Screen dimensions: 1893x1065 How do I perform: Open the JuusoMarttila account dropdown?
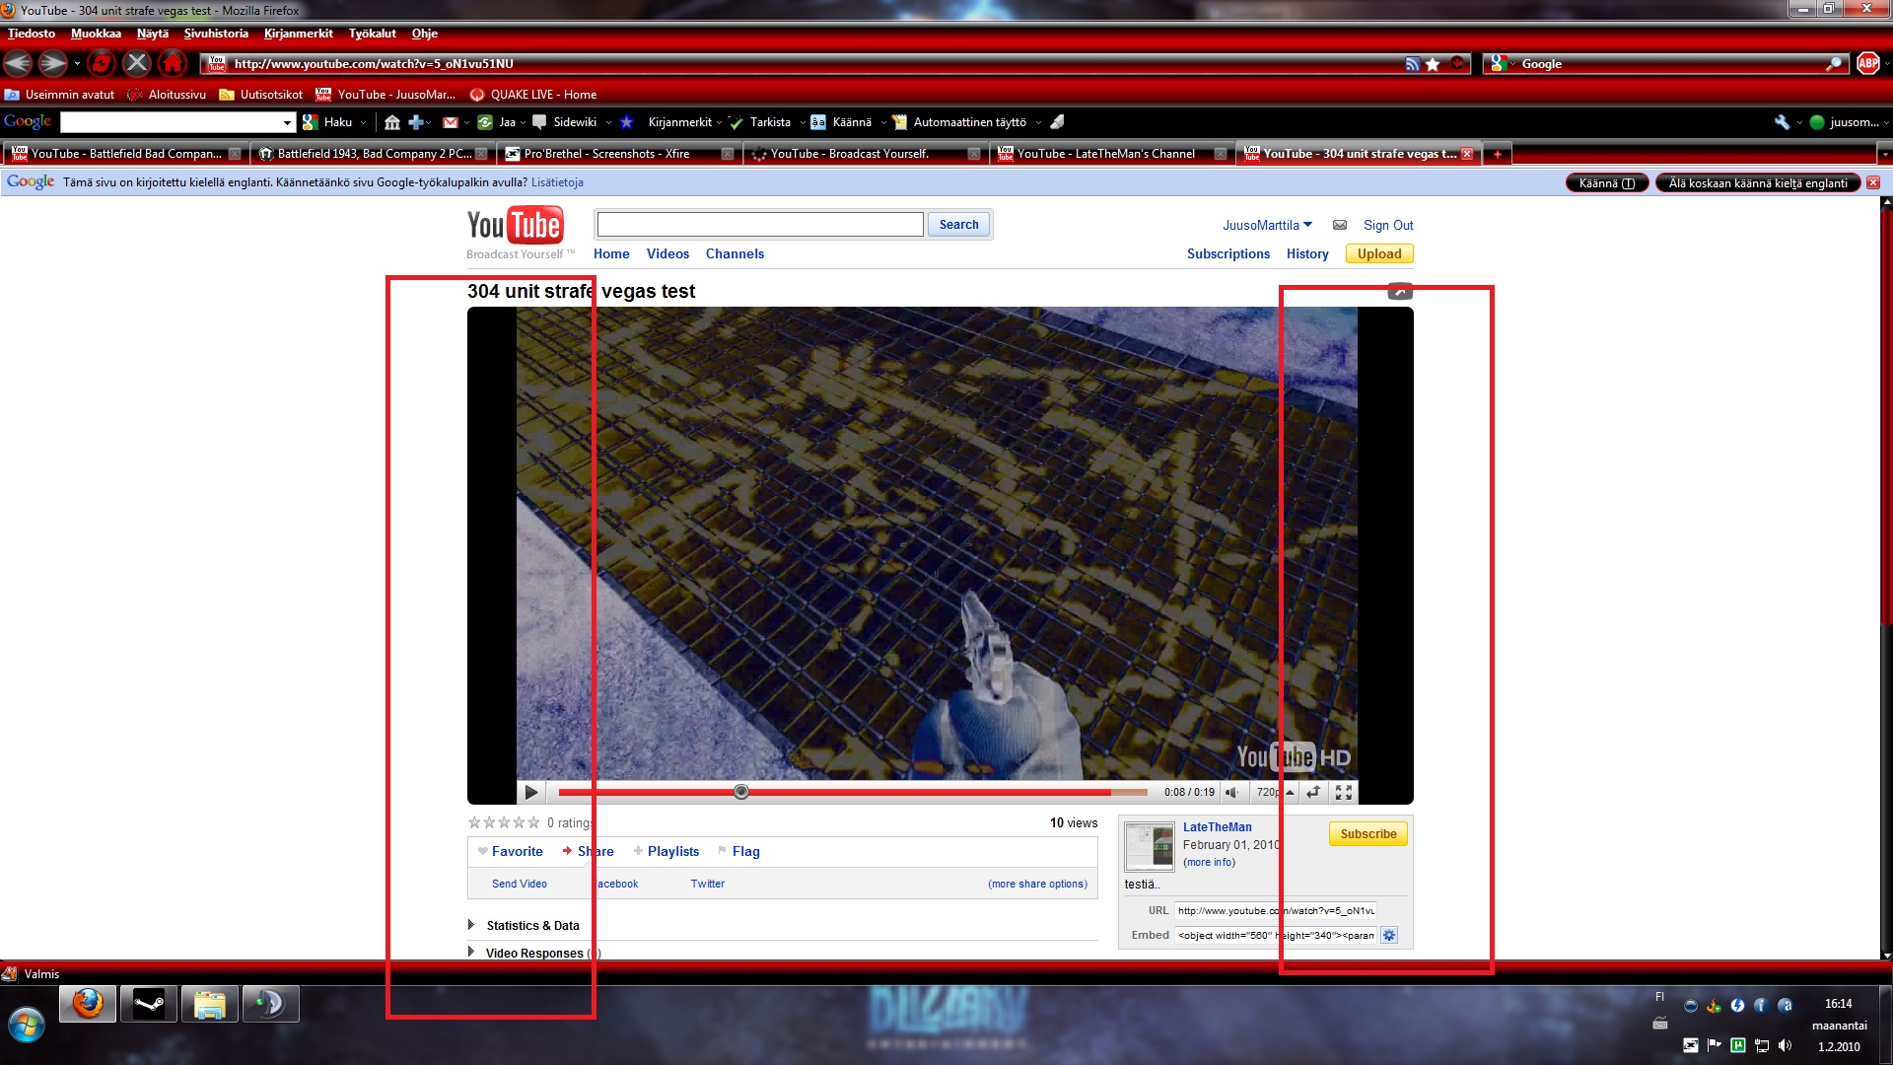(1267, 225)
